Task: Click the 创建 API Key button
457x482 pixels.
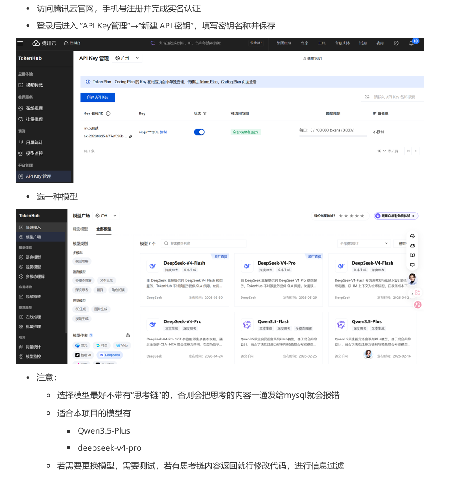Action: pos(98,97)
